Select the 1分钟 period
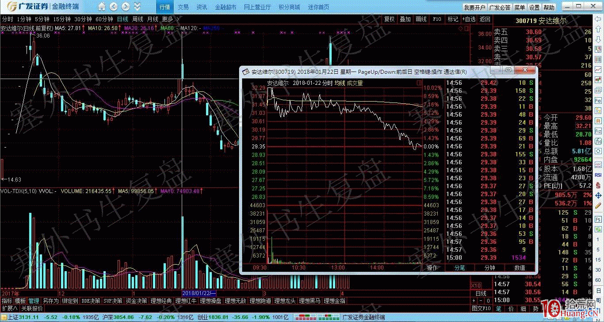The width and height of the screenshot is (604, 322). click(x=24, y=19)
